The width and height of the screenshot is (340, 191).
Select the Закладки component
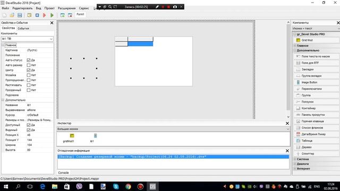(316, 70)
